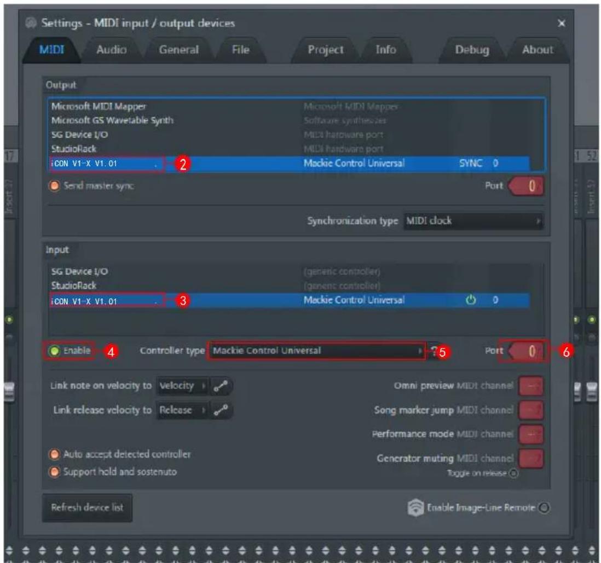Click the help question mark beside Controller type
Viewport: 601px width, 563px height.
(434, 351)
